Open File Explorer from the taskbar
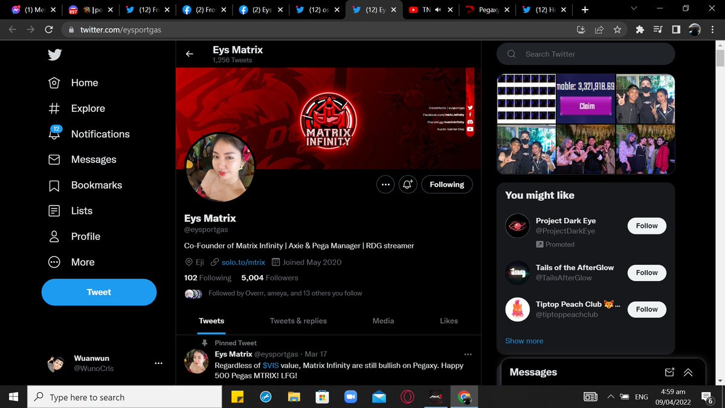This screenshot has width=725, height=408. coord(294,397)
